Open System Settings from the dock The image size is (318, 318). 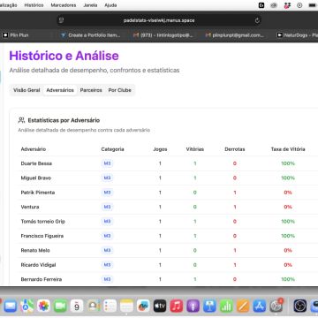(x=276, y=307)
